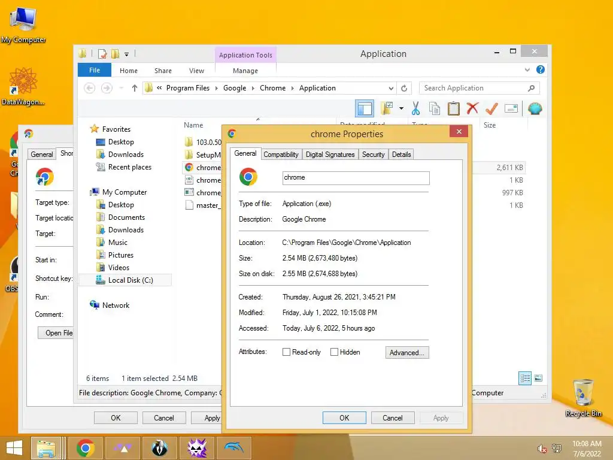Enable the Read-only attribute checkbox

coord(286,352)
